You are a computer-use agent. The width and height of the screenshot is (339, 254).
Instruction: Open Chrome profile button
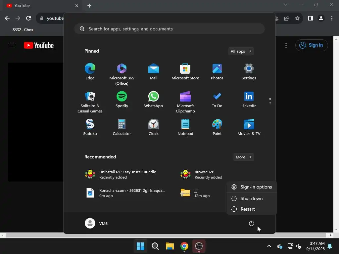tap(321, 19)
